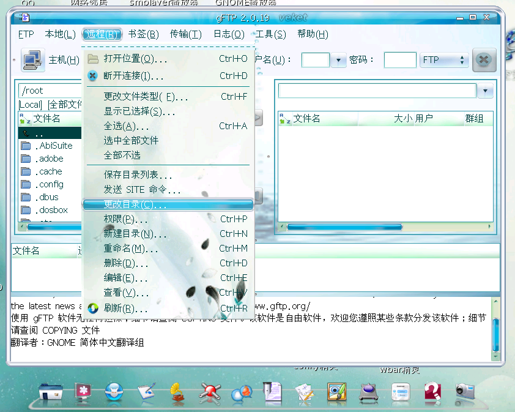Click the sort icon in local file list header
Image resolution: width=515 pixels, height=412 pixels.
tap(24, 119)
